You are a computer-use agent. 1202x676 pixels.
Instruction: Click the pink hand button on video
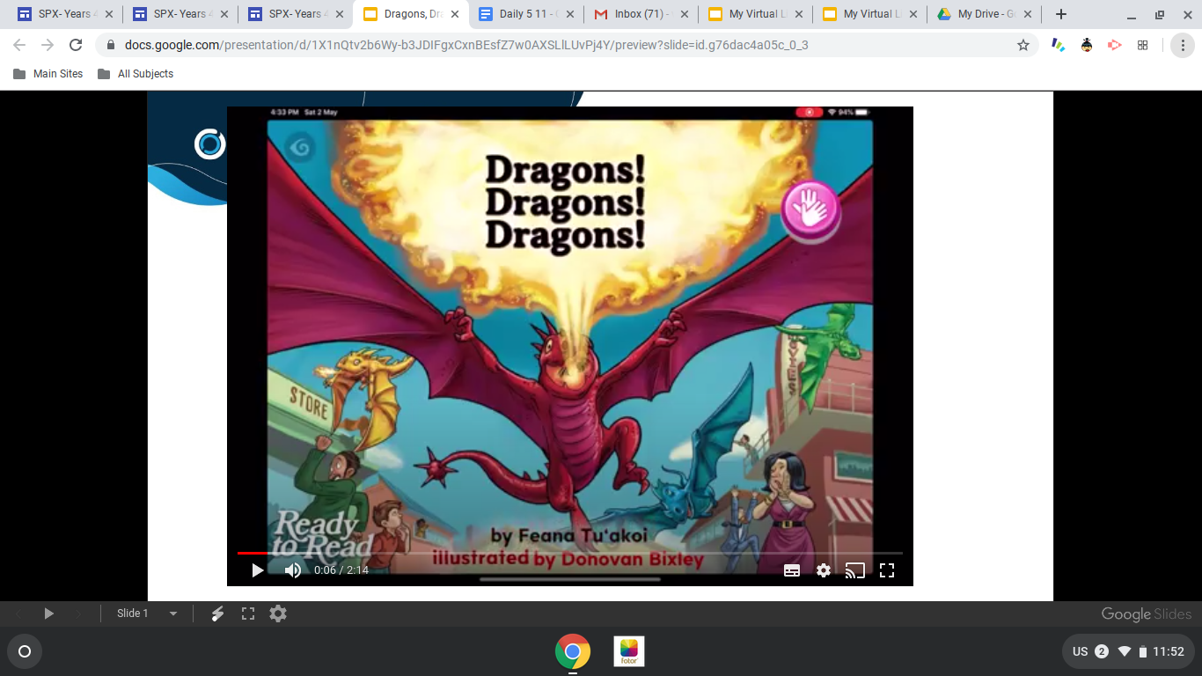[810, 211]
